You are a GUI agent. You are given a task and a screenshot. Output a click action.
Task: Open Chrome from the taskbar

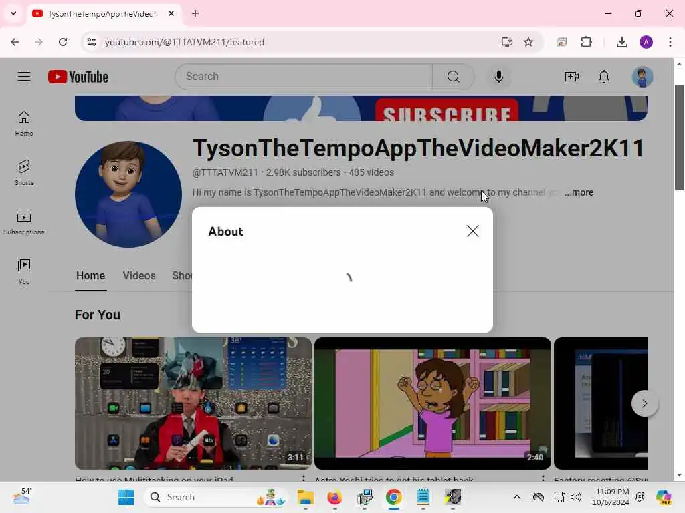(393, 497)
